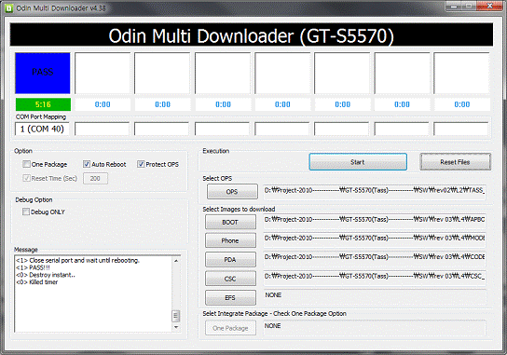
Task: Open the OPS file selector
Action: point(232,192)
